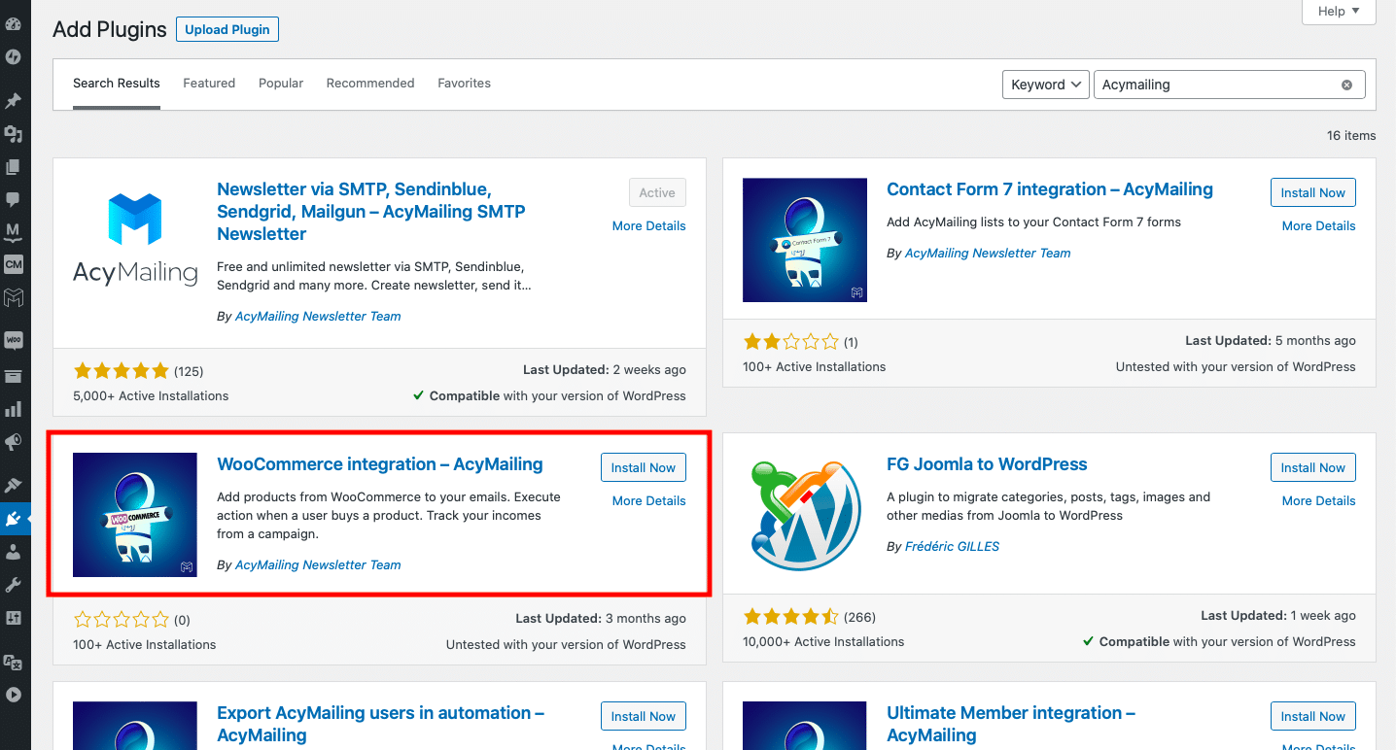The image size is (1396, 750).
Task: Open the WooCommerce sidebar icon
Action: coord(14,341)
